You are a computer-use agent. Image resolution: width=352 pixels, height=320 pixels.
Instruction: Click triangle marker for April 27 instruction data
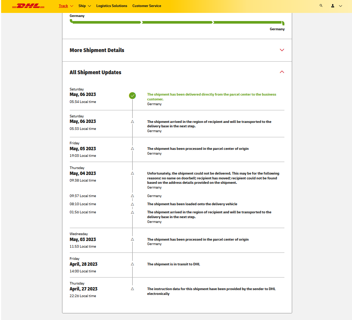132,289
